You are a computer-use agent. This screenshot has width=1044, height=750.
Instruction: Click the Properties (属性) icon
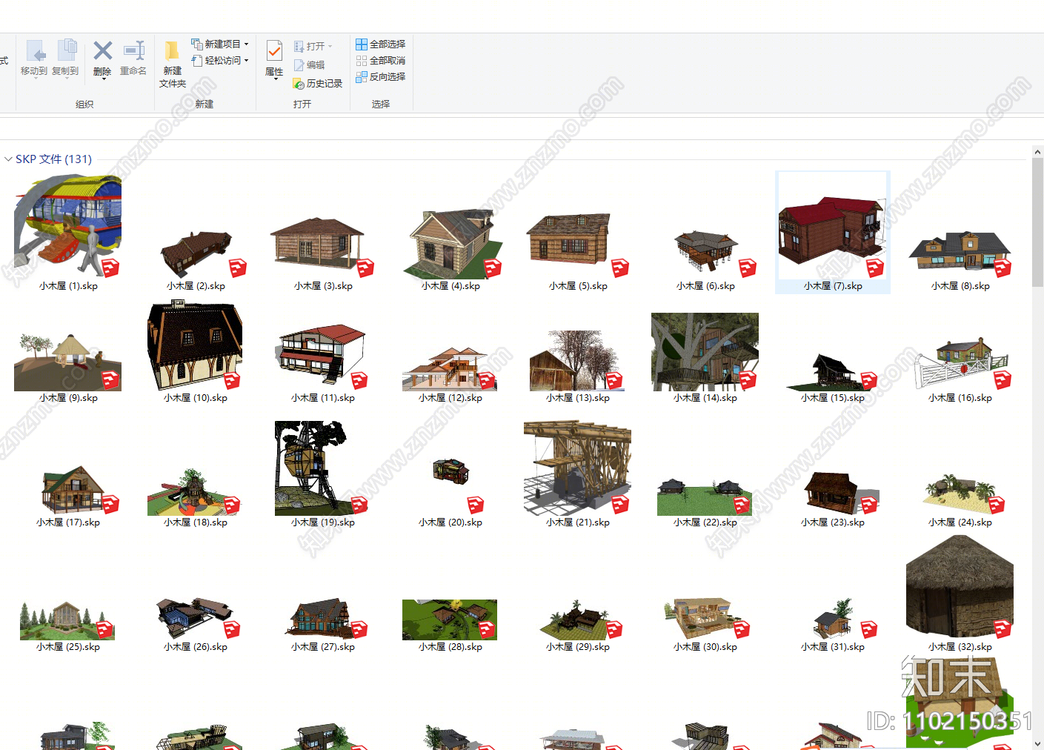(x=274, y=51)
